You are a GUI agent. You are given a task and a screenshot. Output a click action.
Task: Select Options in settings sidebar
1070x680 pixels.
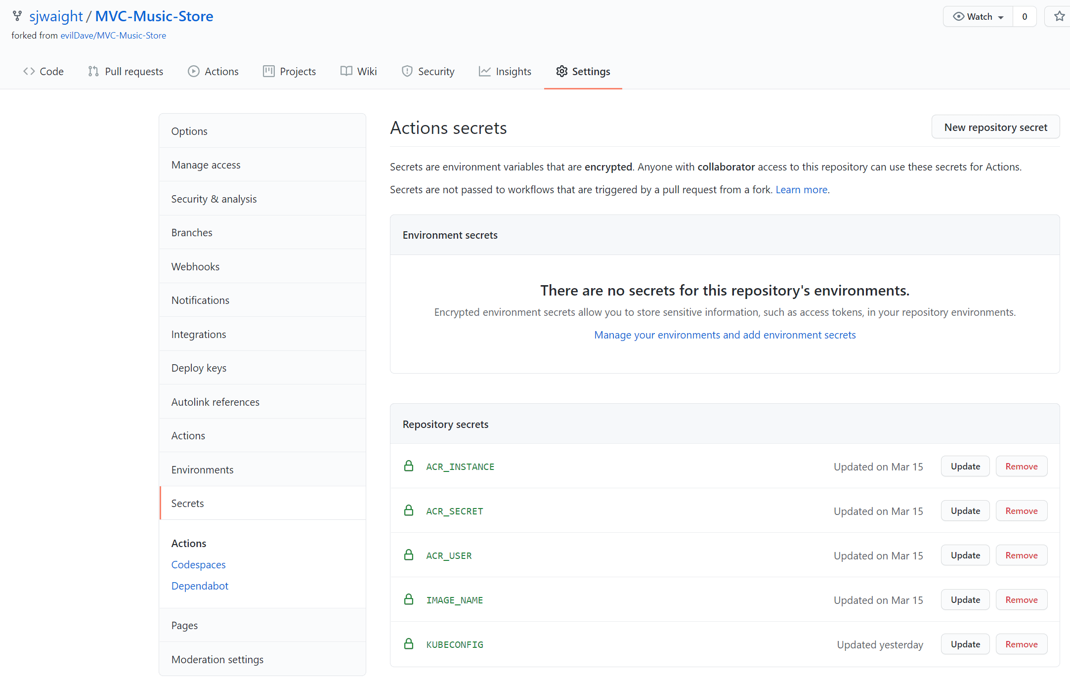point(262,131)
